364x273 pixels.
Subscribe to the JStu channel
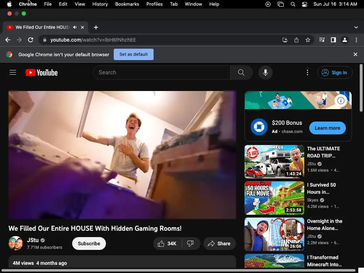coord(89,243)
